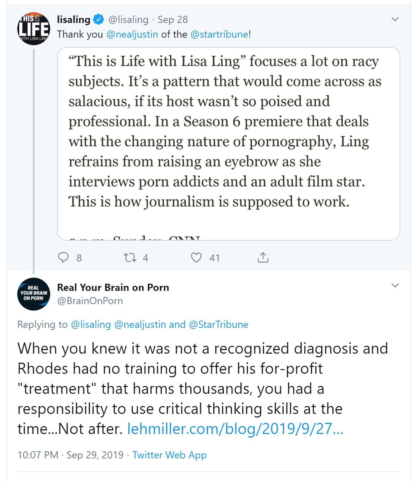
Task: Open @nealjustin in the Replying to line
Action: [140, 324]
